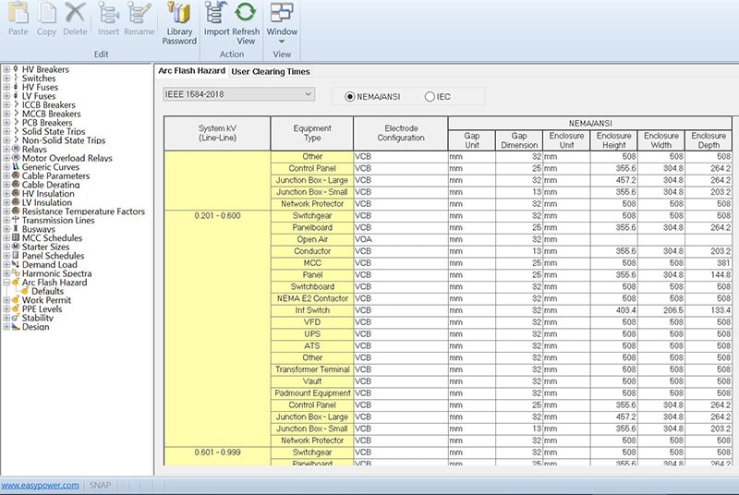This screenshot has height=495, width=739.
Task: Expand the Cable Derating tree node
Action: coord(6,185)
